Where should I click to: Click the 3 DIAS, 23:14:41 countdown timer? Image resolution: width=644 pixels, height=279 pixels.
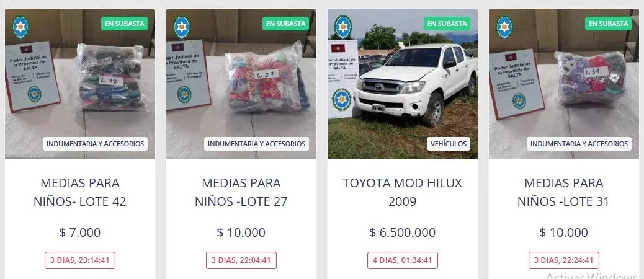coord(80,260)
